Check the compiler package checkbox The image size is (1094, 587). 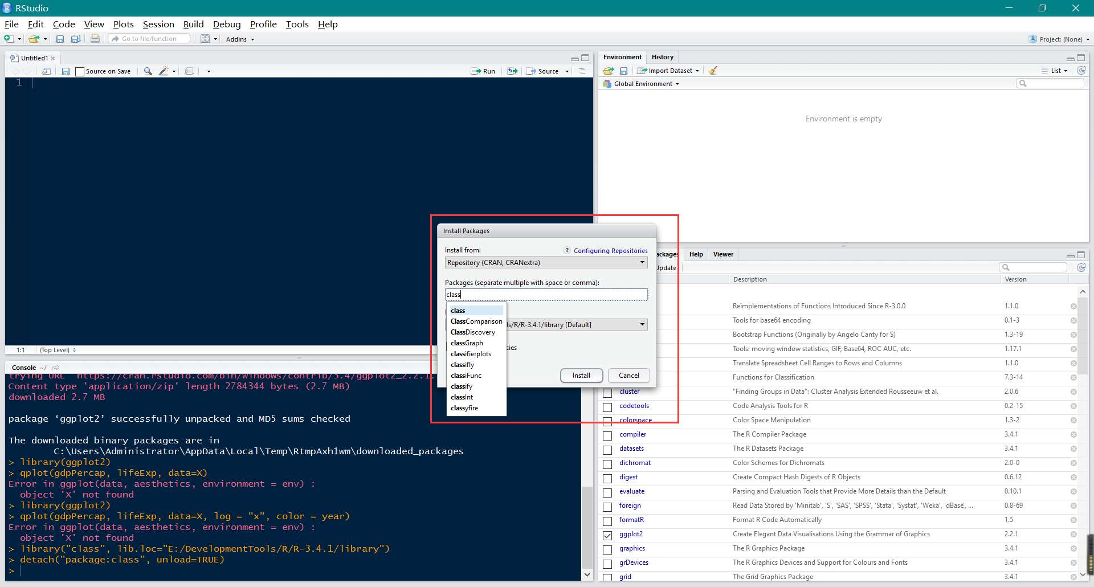(607, 435)
